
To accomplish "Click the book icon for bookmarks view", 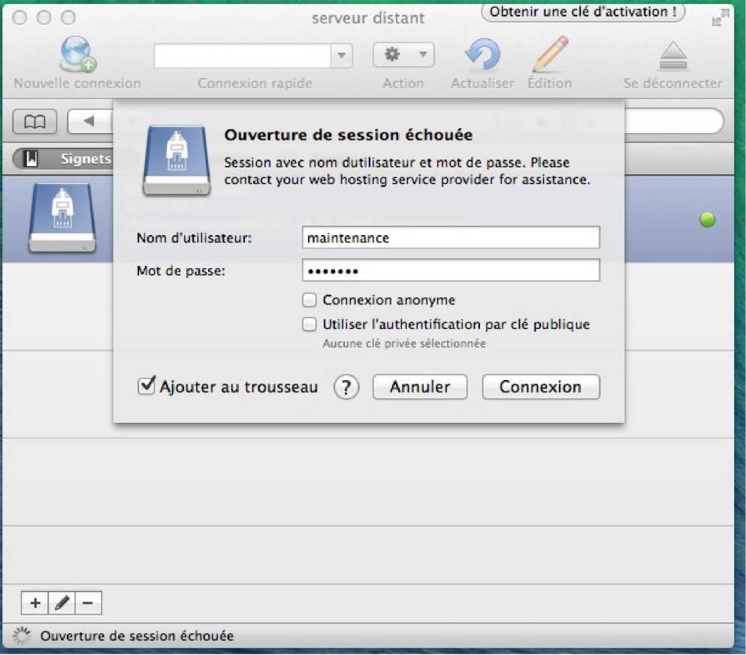I will click(35, 122).
